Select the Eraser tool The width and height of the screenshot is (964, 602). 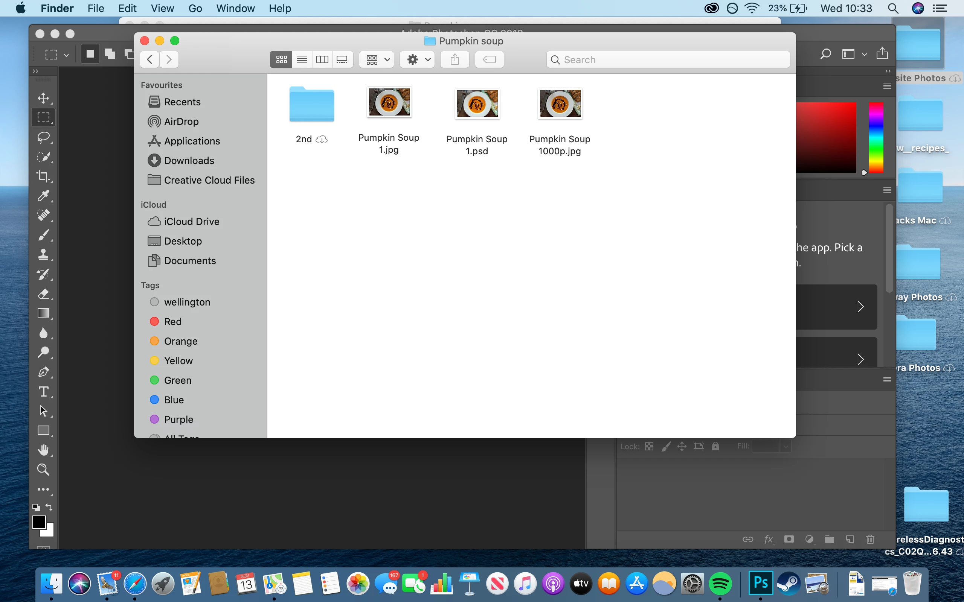coord(43,294)
